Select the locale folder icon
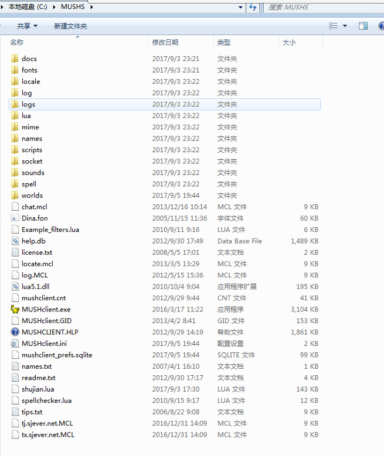The image size is (384, 456). [15, 81]
